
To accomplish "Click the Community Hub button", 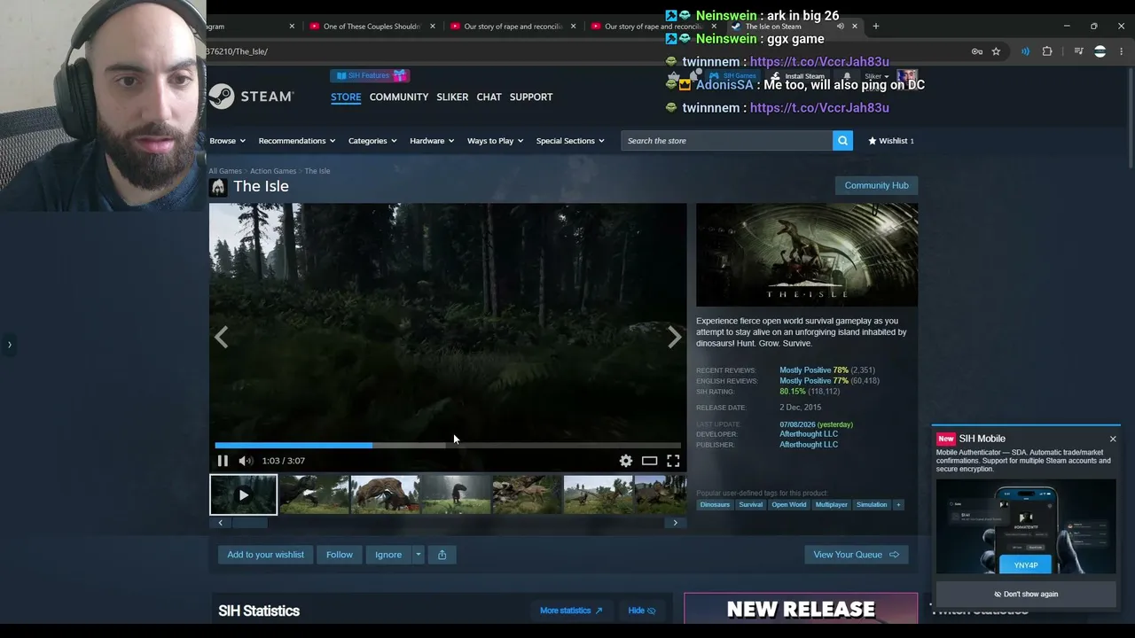I will 877,185.
